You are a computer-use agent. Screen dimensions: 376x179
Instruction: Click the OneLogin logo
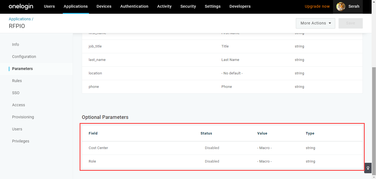point(21,6)
